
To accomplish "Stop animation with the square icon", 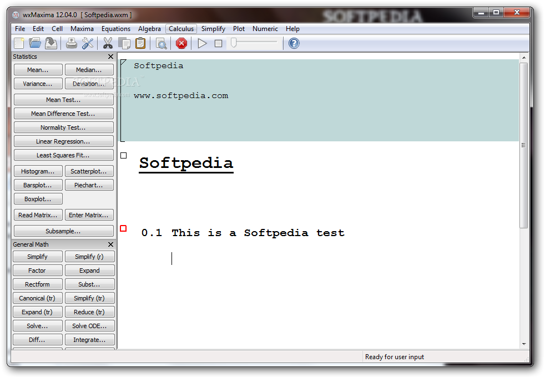I will click(218, 43).
